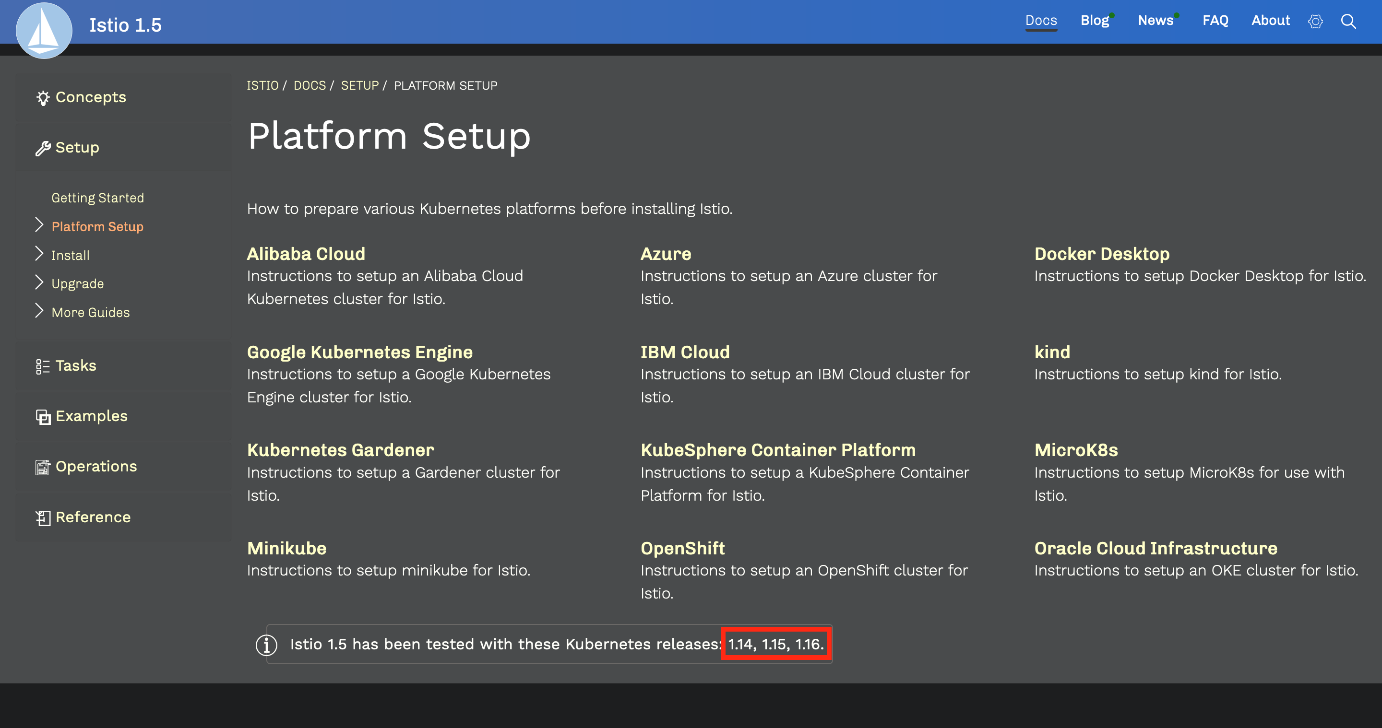The height and width of the screenshot is (728, 1382).
Task: Open the Blog menu item
Action: (1095, 20)
